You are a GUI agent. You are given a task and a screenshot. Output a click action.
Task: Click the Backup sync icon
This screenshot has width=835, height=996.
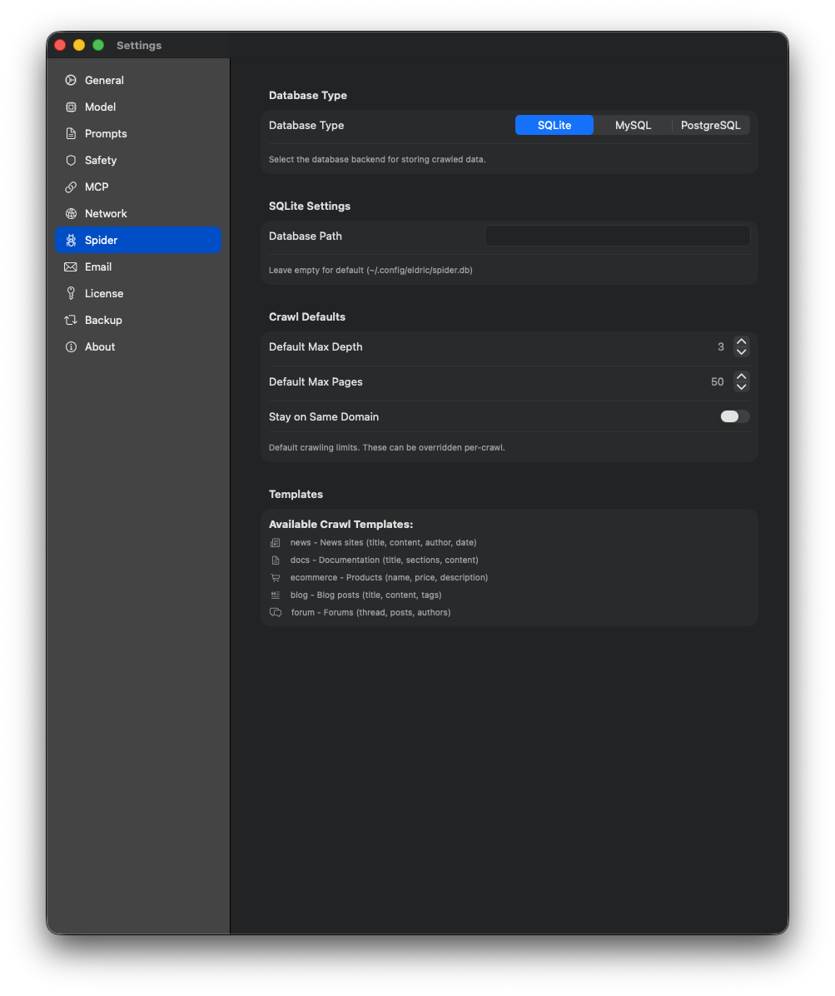(71, 320)
